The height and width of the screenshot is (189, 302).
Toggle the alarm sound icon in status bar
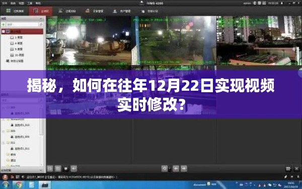(23, 177)
